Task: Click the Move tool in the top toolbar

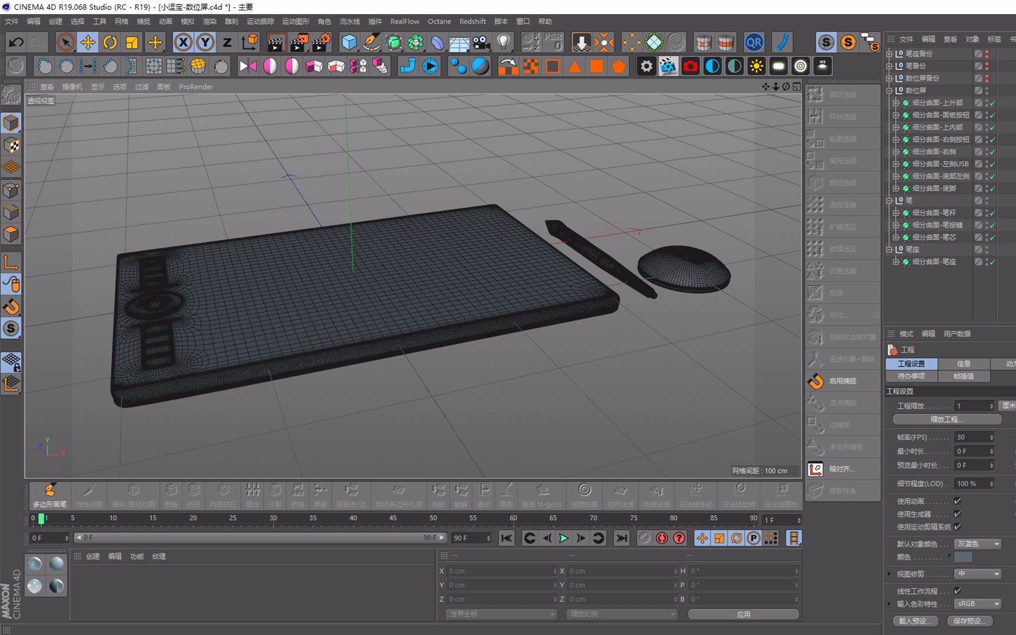Action: [87, 42]
